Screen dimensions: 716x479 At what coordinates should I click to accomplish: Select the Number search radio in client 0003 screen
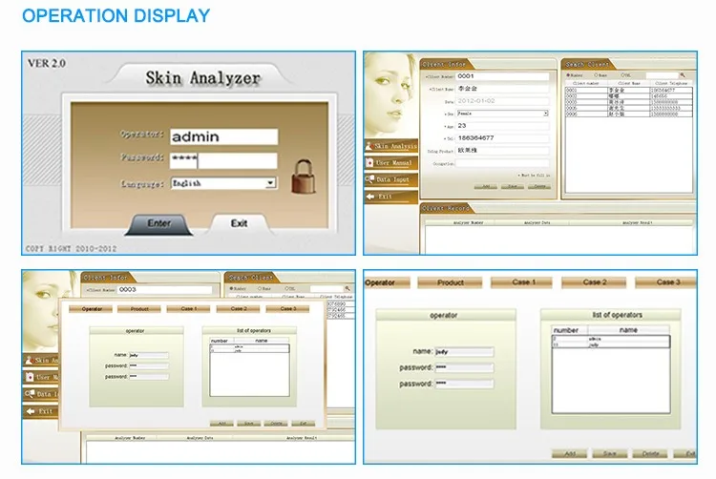[232, 288]
